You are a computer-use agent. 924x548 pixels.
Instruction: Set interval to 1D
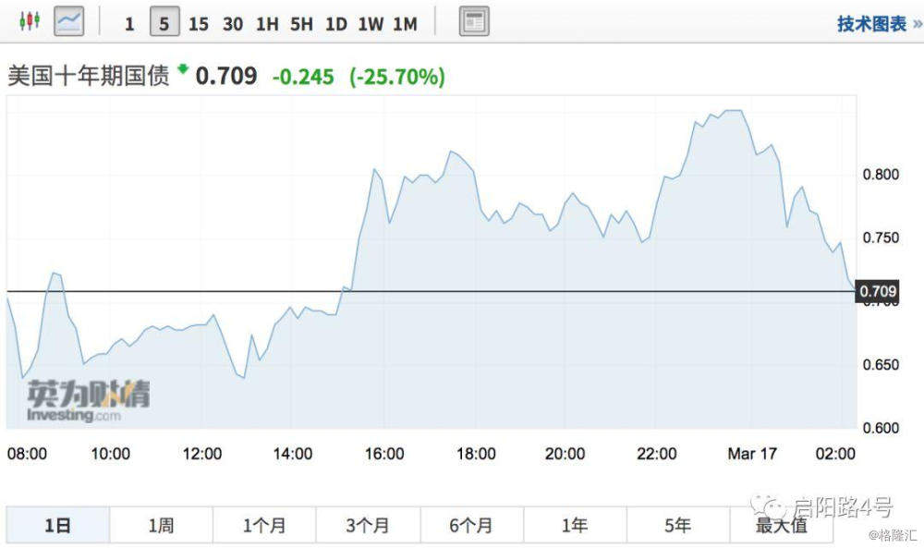[x=336, y=24]
